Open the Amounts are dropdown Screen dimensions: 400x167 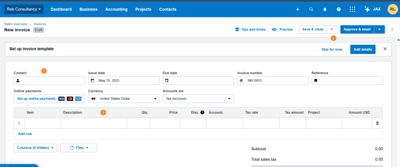coord(198,98)
